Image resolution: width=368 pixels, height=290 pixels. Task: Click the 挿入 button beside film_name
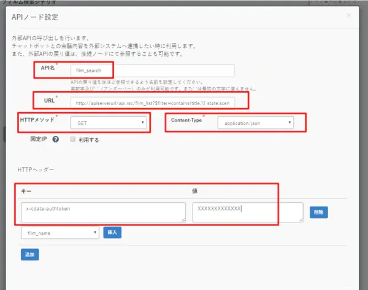point(112,232)
